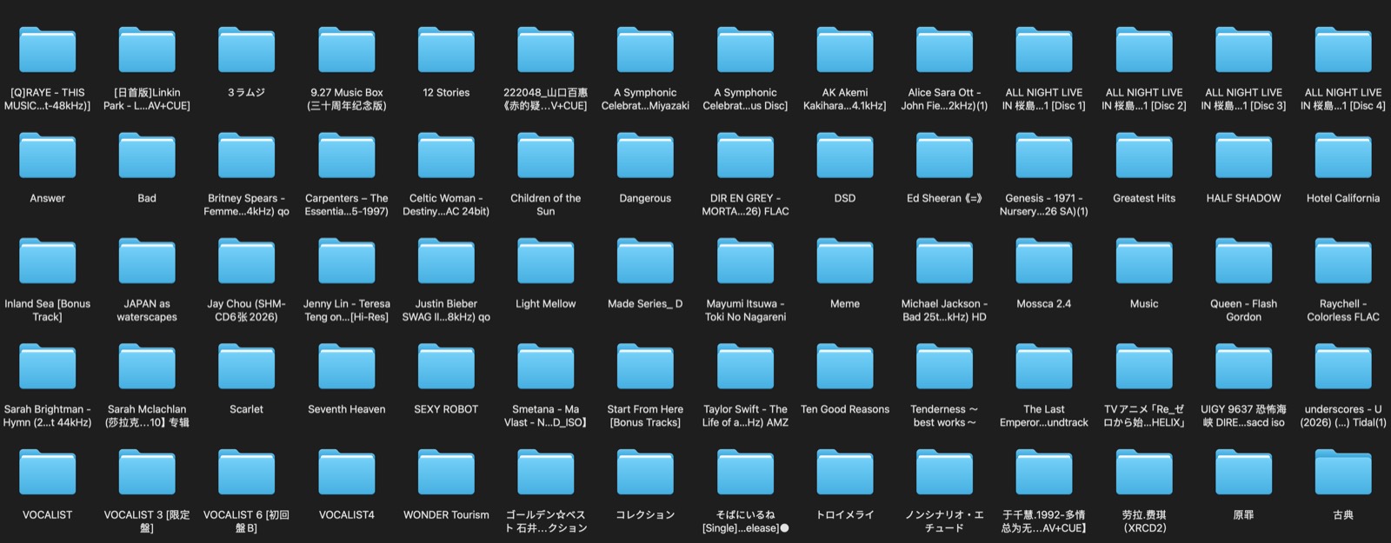
Task: Click the 'Start From Here [Bonus Tracks]' name
Action: (645, 416)
